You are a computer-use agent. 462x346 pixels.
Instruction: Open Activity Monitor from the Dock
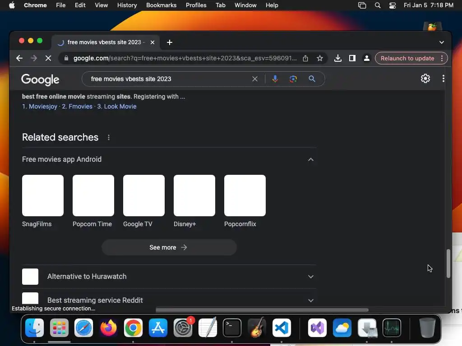click(x=392, y=328)
